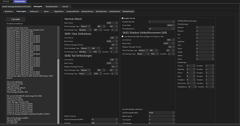The height and width of the screenshot is (126, 240).
Task: Open Normal Attack Direct Damage Type dropdown
Action: pos(86,26)
